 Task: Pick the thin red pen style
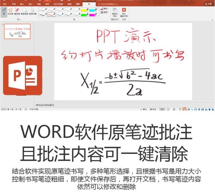point(51,10)
